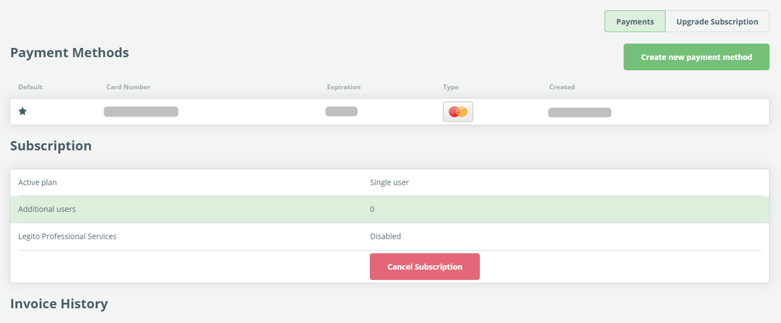Click the Mastercard card type icon
Image resolution: width=781 pixels, height=323 pixels.
pos(458,112)
